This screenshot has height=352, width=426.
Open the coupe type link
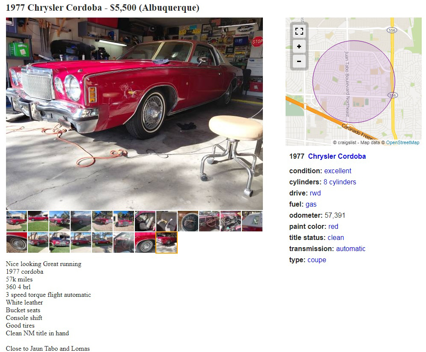click(x=316, y=260)
